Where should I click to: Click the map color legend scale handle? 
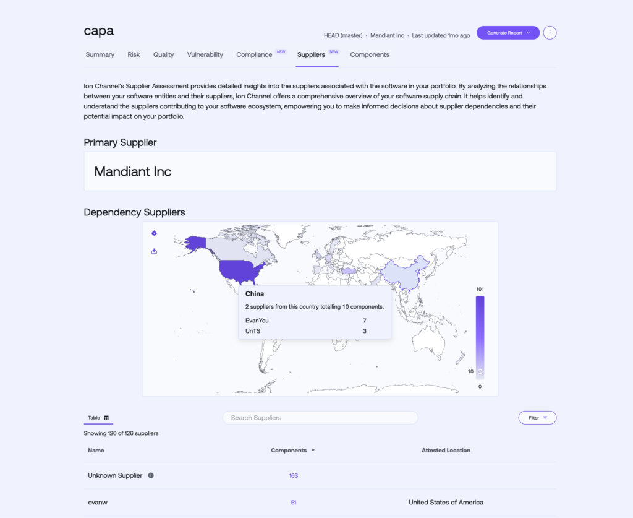(480, 371)
